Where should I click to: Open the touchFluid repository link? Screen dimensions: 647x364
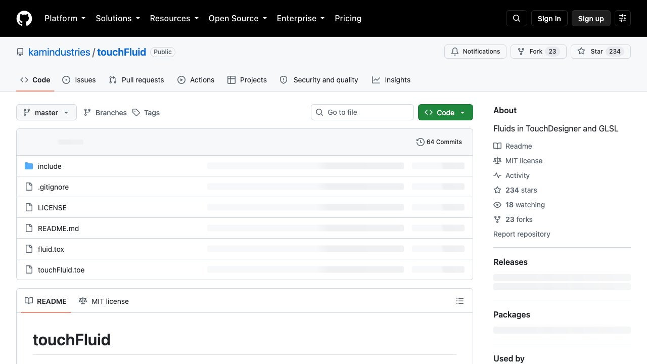tap(121, 52)
